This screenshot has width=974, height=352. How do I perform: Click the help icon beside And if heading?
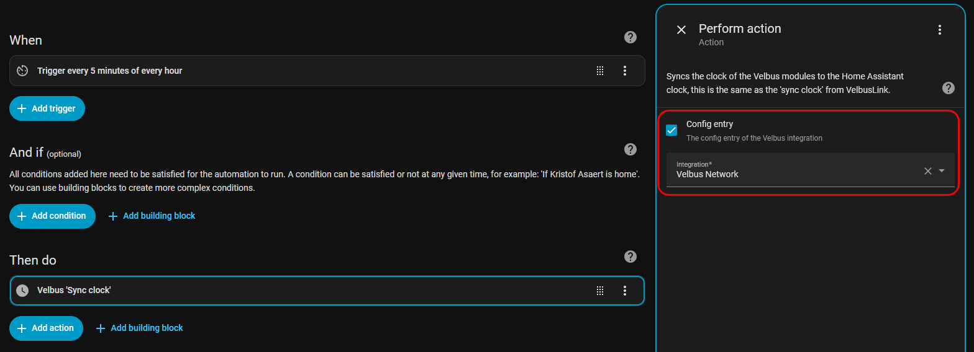click(630, 149)
